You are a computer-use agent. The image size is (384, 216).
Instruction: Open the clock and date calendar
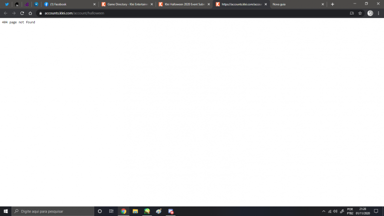(x=363, y=212)
